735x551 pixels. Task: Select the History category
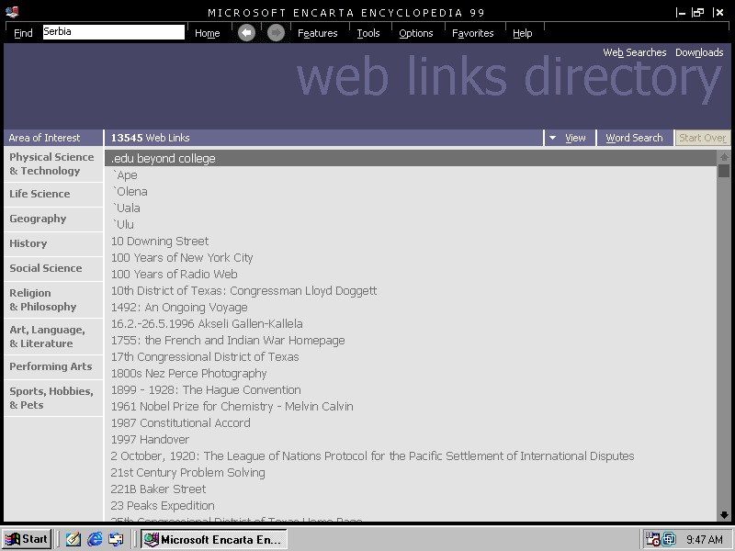(x=53, y=243)
